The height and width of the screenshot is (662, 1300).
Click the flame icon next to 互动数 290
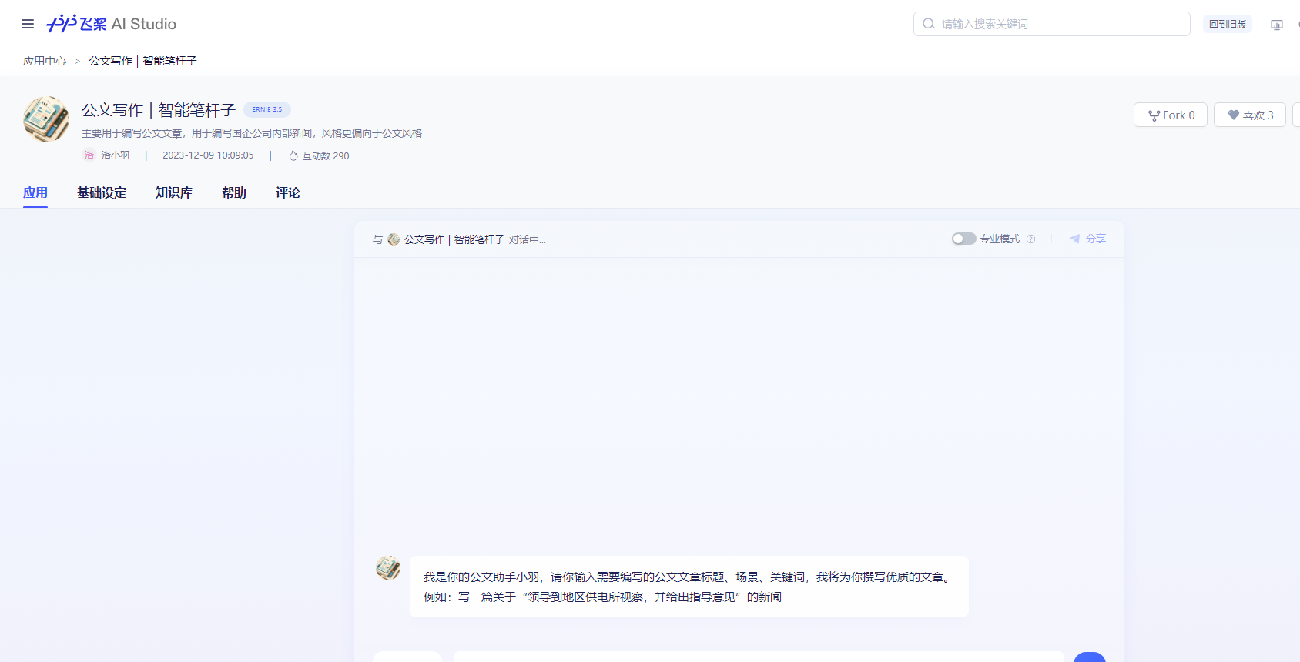pos(293,155)
